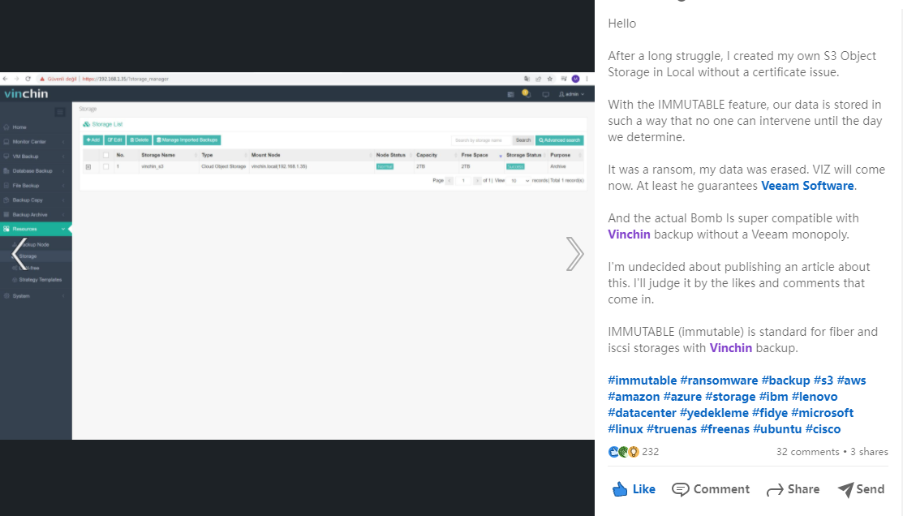
Task: Open the Veeam Software link
Action: pos(806,186)
